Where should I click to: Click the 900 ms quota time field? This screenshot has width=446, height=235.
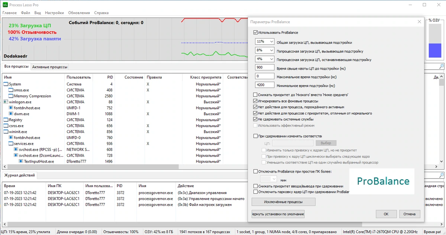(265, 67)
